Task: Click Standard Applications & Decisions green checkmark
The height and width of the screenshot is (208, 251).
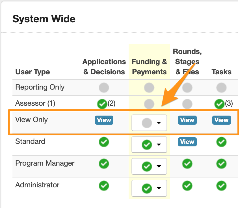Action: (104, 142)
